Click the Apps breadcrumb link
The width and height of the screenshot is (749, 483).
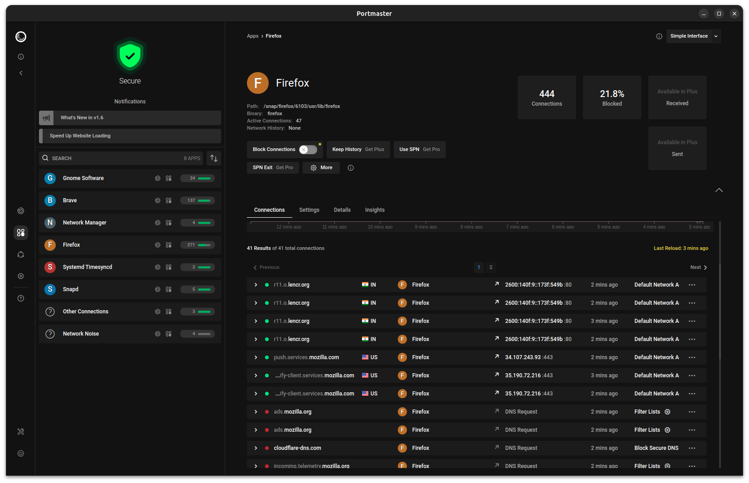coord(252,36)
